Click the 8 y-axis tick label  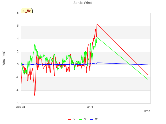(x=18, y=13)
